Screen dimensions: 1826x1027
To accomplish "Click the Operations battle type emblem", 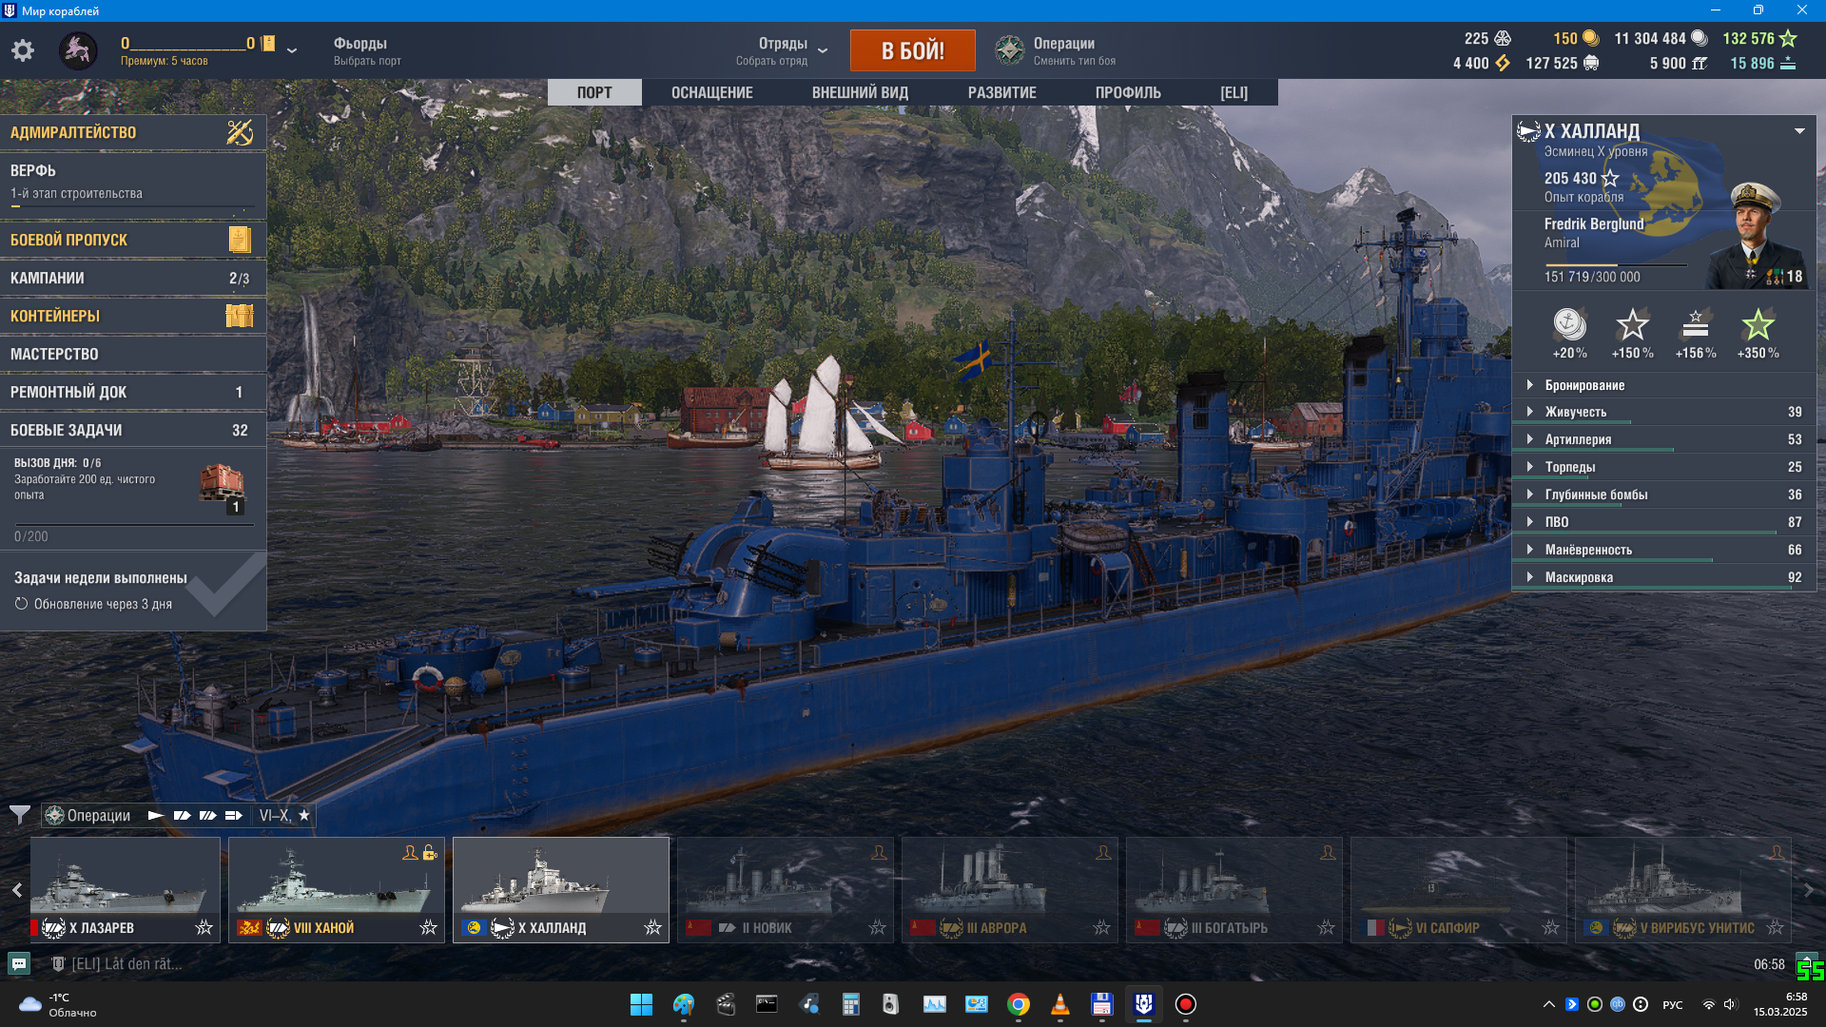I will point(1009,50).
